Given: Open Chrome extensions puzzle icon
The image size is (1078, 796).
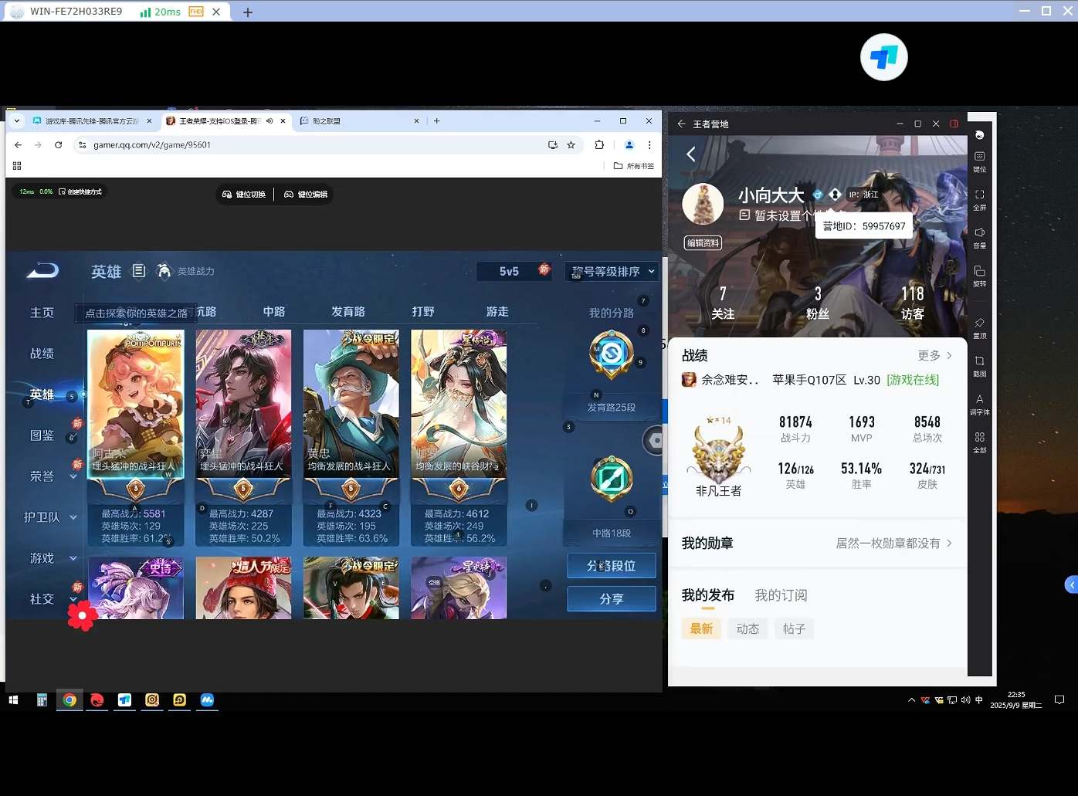Looking at the screenshot, I should [599, 144].
